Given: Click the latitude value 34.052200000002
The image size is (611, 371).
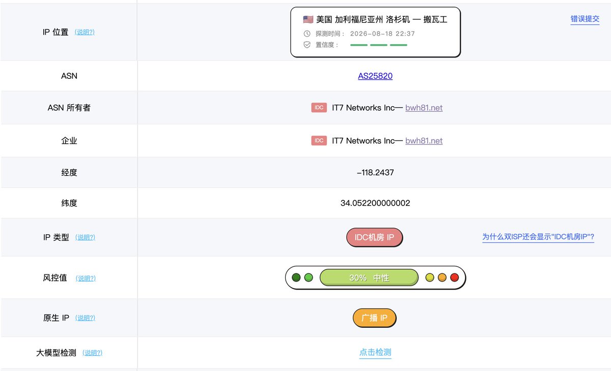Looking at the screenshot, I should pyautogui.click(x=375, y=203).
